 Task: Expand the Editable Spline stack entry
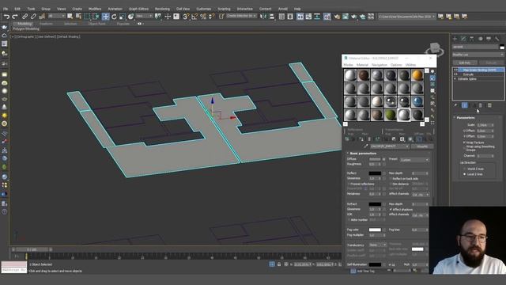click(455, 79)
